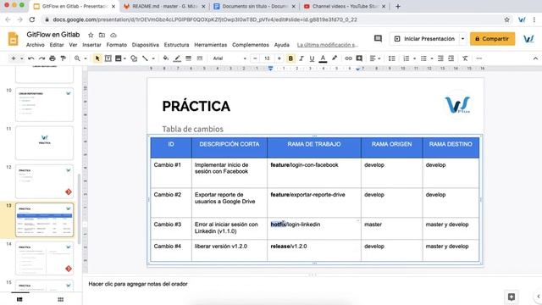The height and width of the screenshot is (305, 542).
Task: Open text alignment dropdown
Action: 374,58
